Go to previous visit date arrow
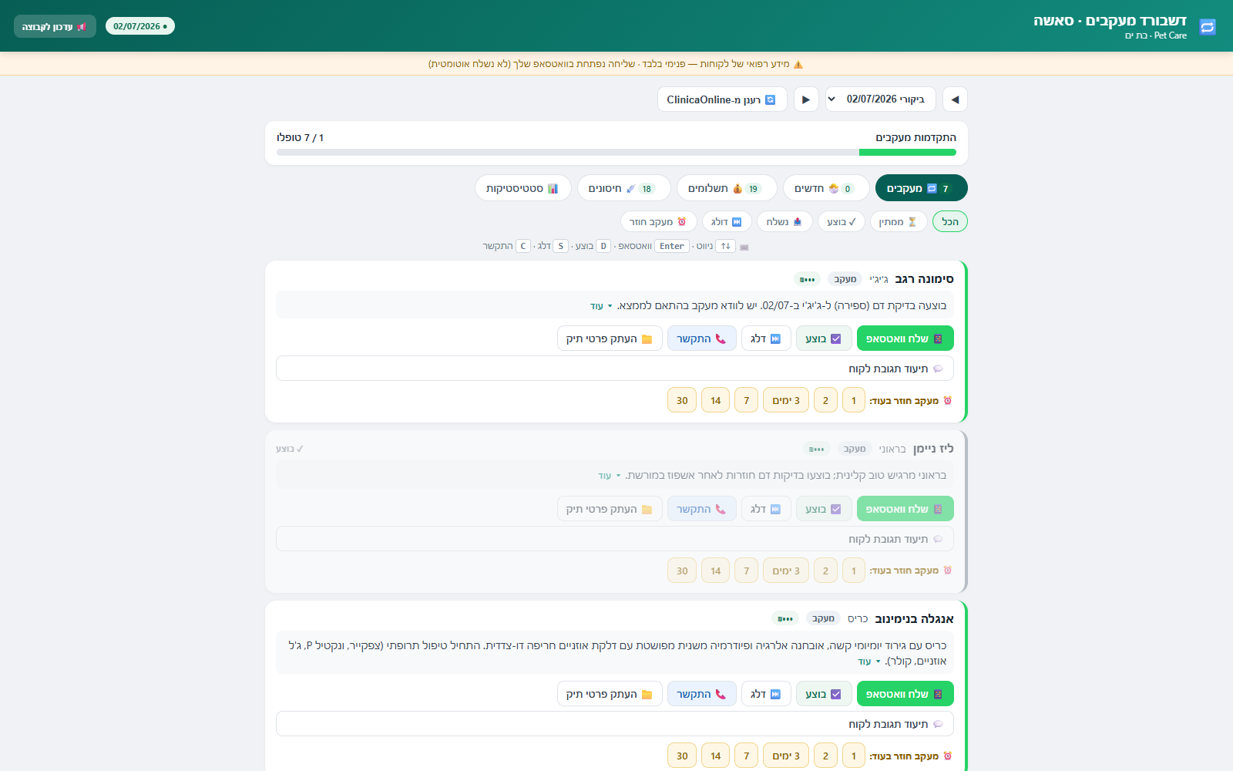 click(955, 99)
